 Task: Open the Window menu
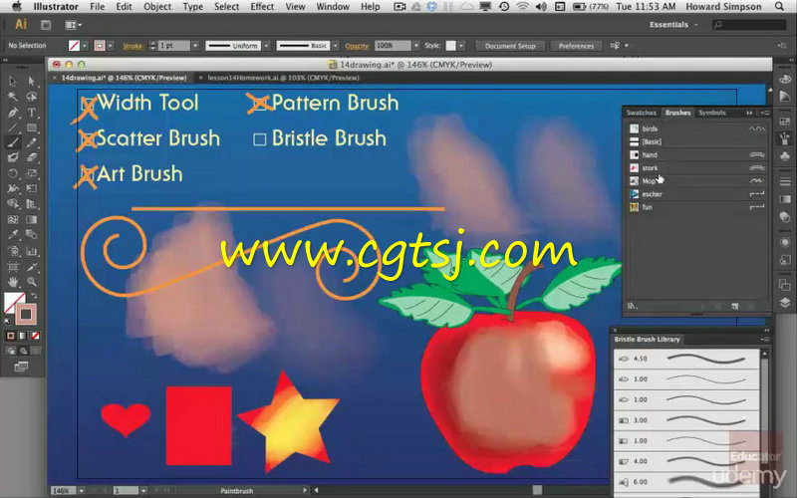[333, 7]
